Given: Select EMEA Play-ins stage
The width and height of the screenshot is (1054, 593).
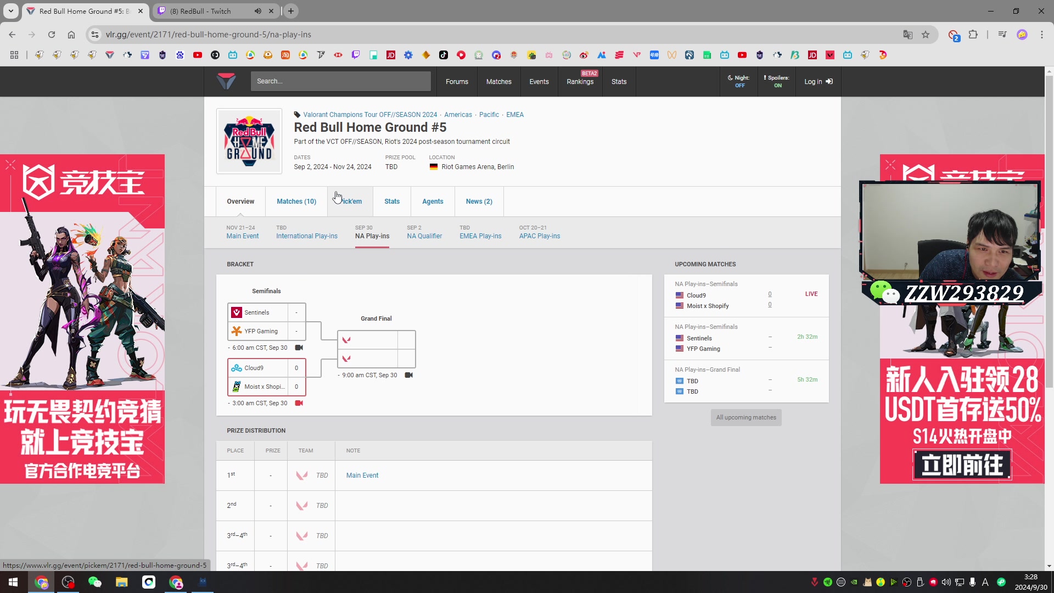Looking at the screenshot, I should pyautogui.click(x=480, y=232).
